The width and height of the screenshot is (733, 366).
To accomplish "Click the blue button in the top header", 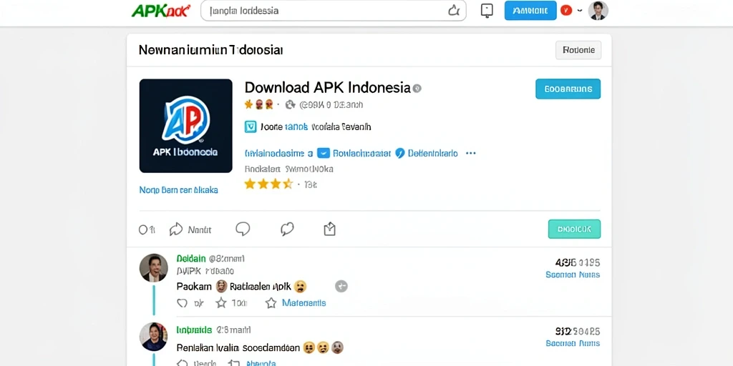I will click(x=530, y=10).
